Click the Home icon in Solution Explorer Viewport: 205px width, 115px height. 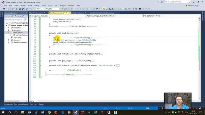click(12, 16)
